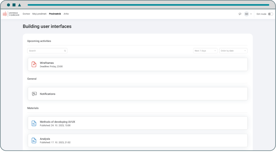Open the messages chat icon
The width and height of the screenshot is (276, 153).
click(240, 14)
